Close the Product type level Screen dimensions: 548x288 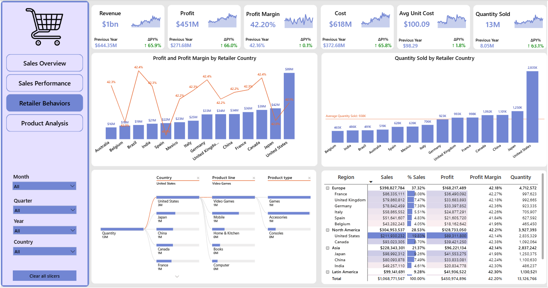tap(309, 178)
